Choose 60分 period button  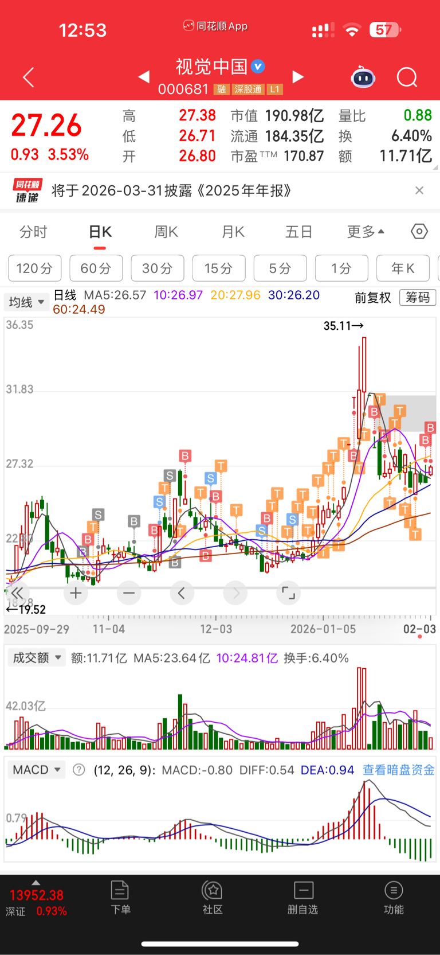[96, 268]
